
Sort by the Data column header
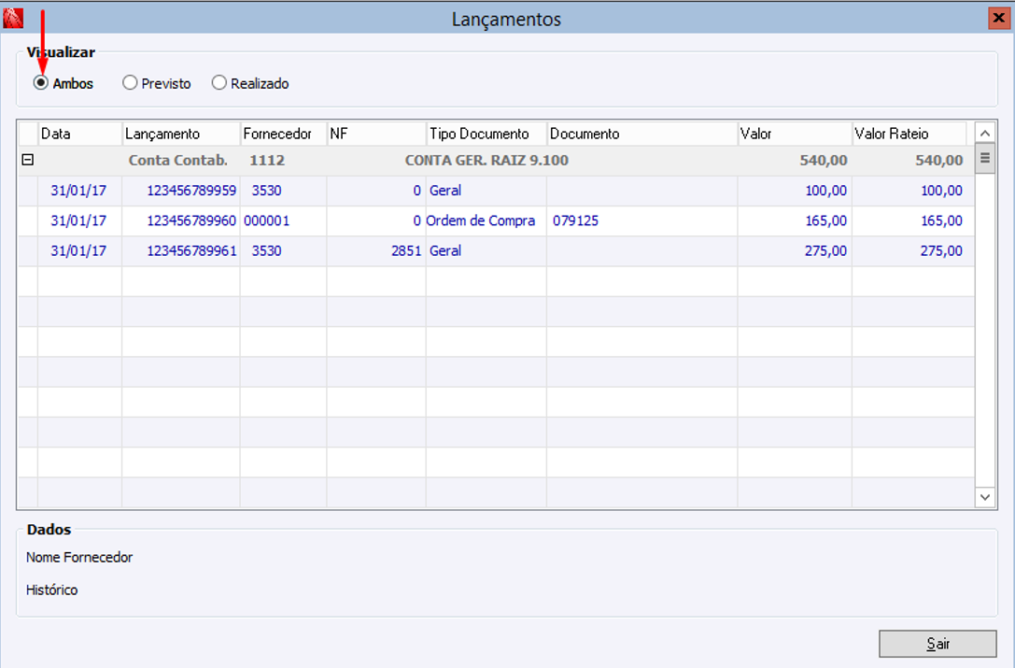pos(80,134)
